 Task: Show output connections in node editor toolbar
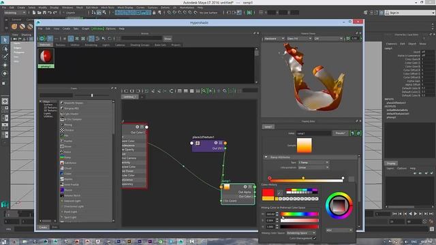click(x=138, y=91)
